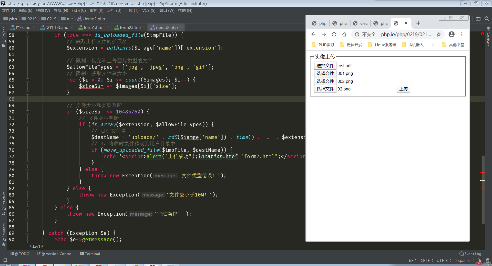
Task: Click the site info icon before 不安全
Action: coord(357,34)
